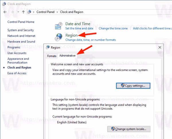Click Add clocks for different time zones
Viewport: 172px width, 139px height.
(153, 28)
